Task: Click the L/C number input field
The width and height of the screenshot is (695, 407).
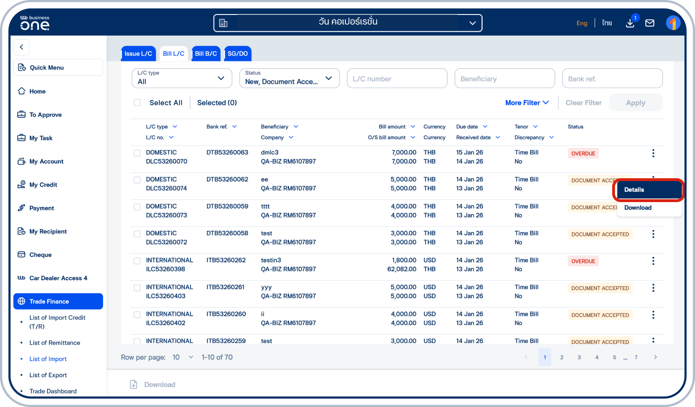Action: click(x=397, y=79)
